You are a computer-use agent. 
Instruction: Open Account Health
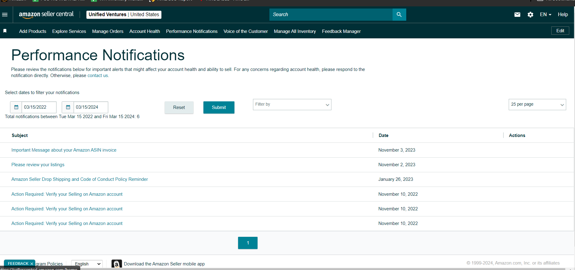tap(144, 31)
